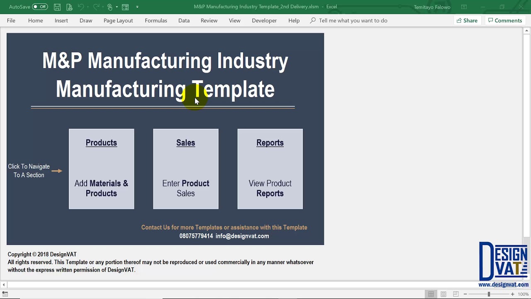The width and height of the screenshot is (531, 299).
Task: Open the Redo history dropdown arrow
Action: tap(103, 7)
